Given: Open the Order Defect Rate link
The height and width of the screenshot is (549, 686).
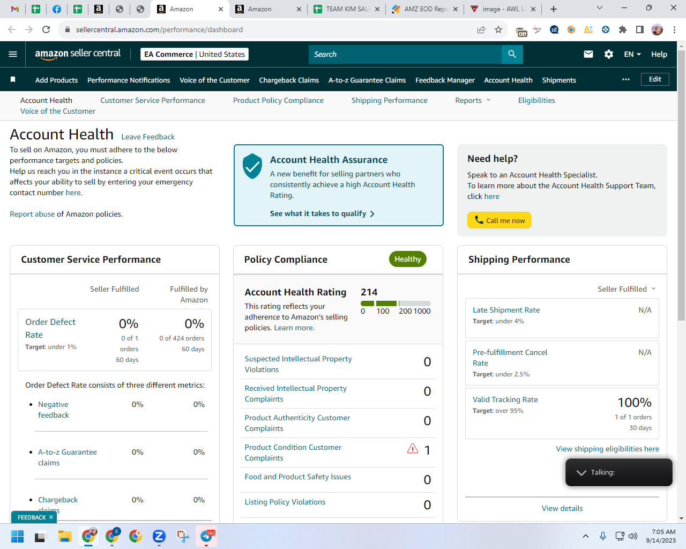Looking at the screenshot, I should (x=50, y=328).
